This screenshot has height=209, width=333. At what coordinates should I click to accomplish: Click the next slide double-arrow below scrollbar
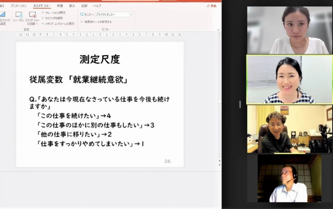pyautogui.click(x=219, y=164)
